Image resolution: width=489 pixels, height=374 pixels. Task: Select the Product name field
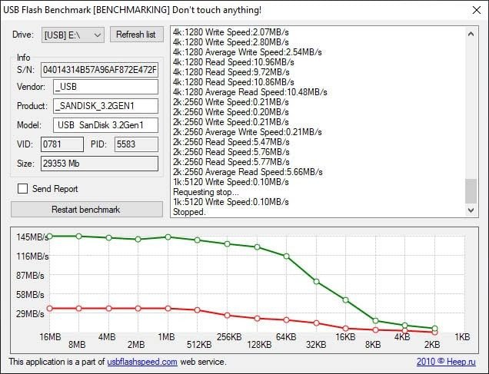click(x=105, y=106)
